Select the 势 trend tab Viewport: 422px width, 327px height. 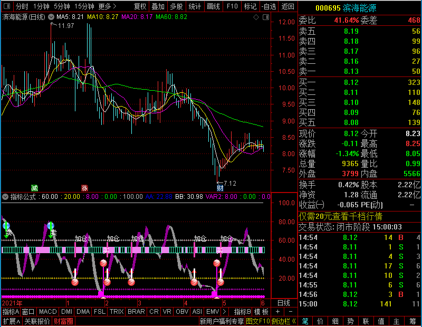[350, 321]
